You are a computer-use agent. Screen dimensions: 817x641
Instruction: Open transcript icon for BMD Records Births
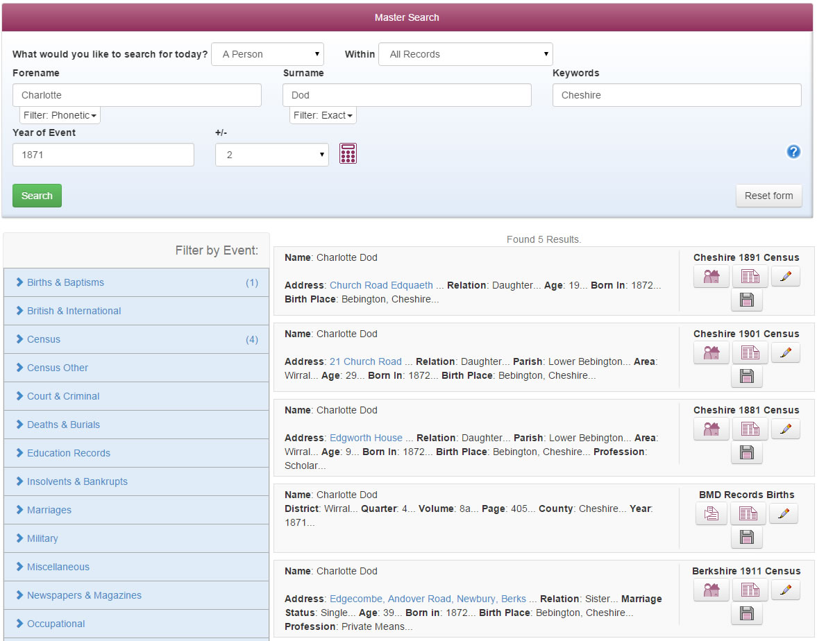[x=748, y=514]
